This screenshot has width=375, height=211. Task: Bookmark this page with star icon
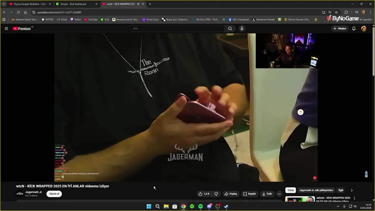336,12
